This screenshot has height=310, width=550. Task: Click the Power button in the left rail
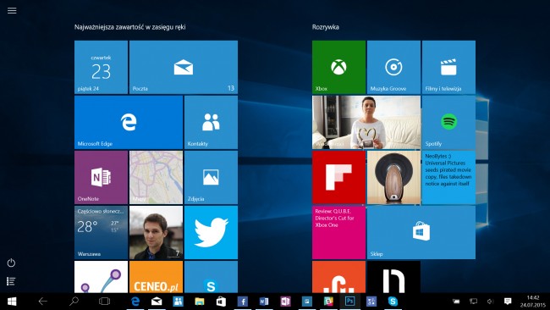coord(11,263)
